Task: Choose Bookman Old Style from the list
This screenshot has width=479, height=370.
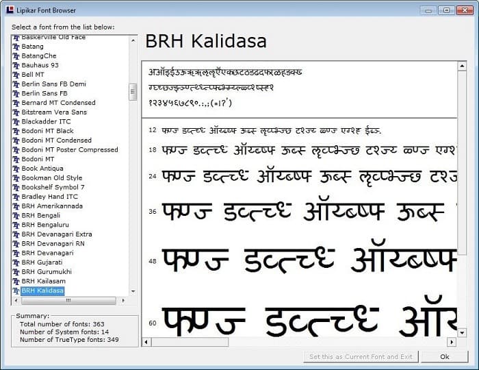Action: [51, 178]
